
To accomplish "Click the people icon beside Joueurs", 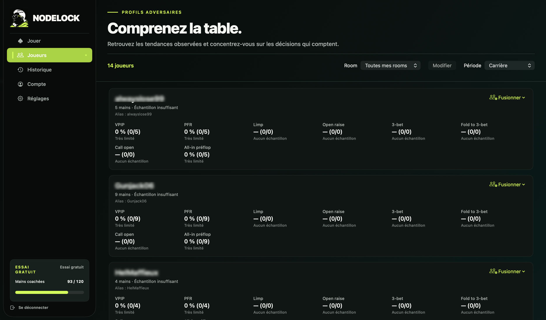I will tap(20, 55).
